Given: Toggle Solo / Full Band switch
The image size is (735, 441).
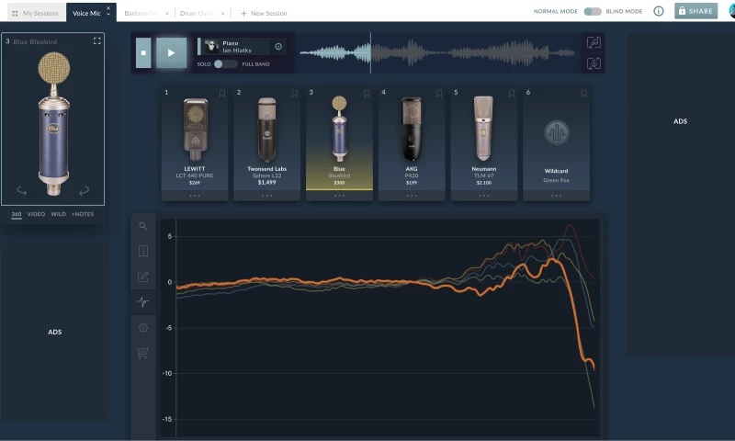Looking at the screenshot, I should point(225,64).
